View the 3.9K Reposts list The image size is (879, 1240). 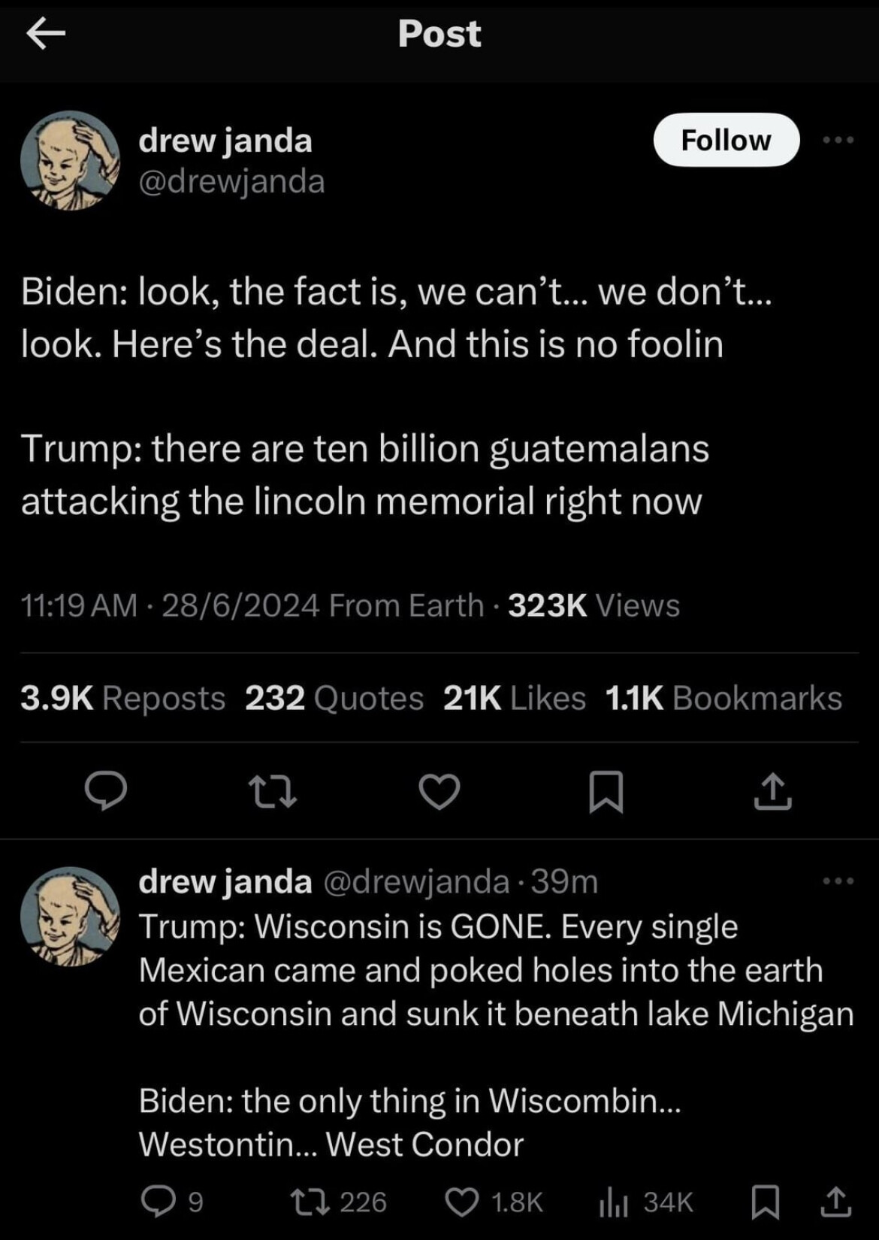[123, 698]
